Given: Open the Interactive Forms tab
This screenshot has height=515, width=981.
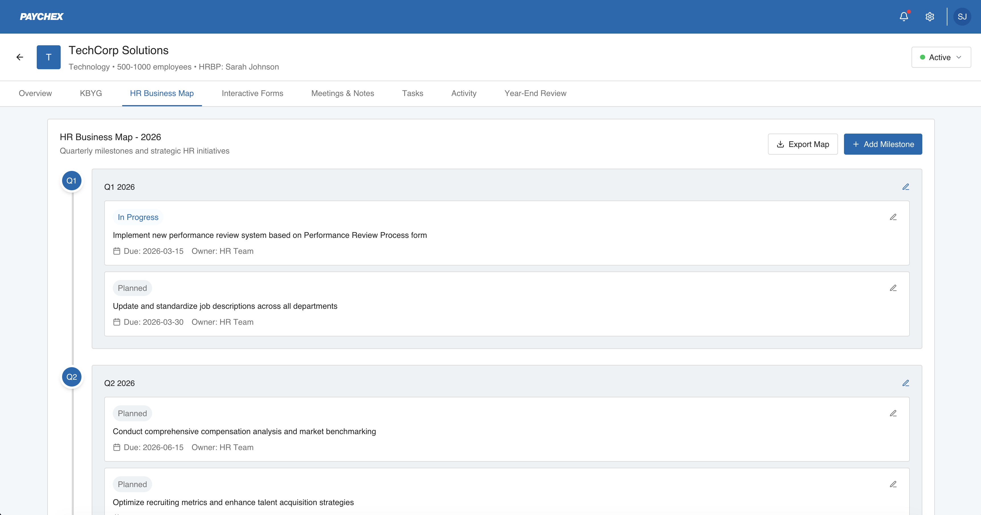Looking at the screenshot, I should (x=252, y=93).
